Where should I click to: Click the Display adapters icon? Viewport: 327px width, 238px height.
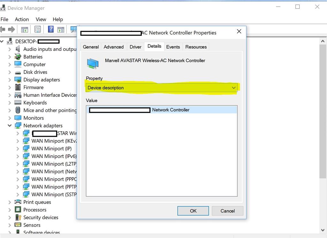18,80
